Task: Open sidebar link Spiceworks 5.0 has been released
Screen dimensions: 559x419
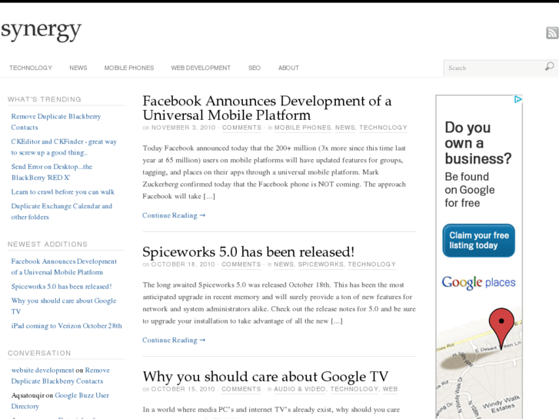Action: pos(62,286)
